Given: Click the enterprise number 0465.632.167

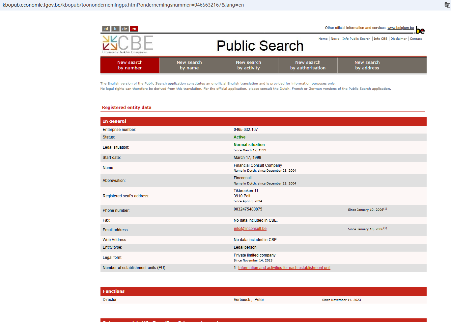Looking at the screenshot, I should [246, 130].
